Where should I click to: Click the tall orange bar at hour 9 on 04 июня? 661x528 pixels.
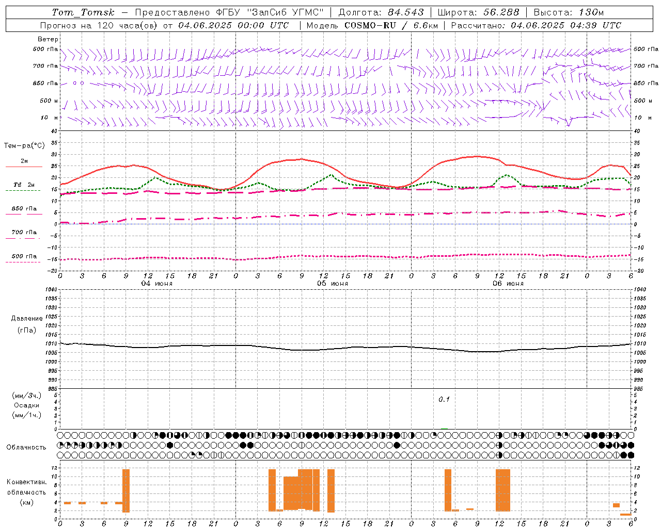(126, 490)
